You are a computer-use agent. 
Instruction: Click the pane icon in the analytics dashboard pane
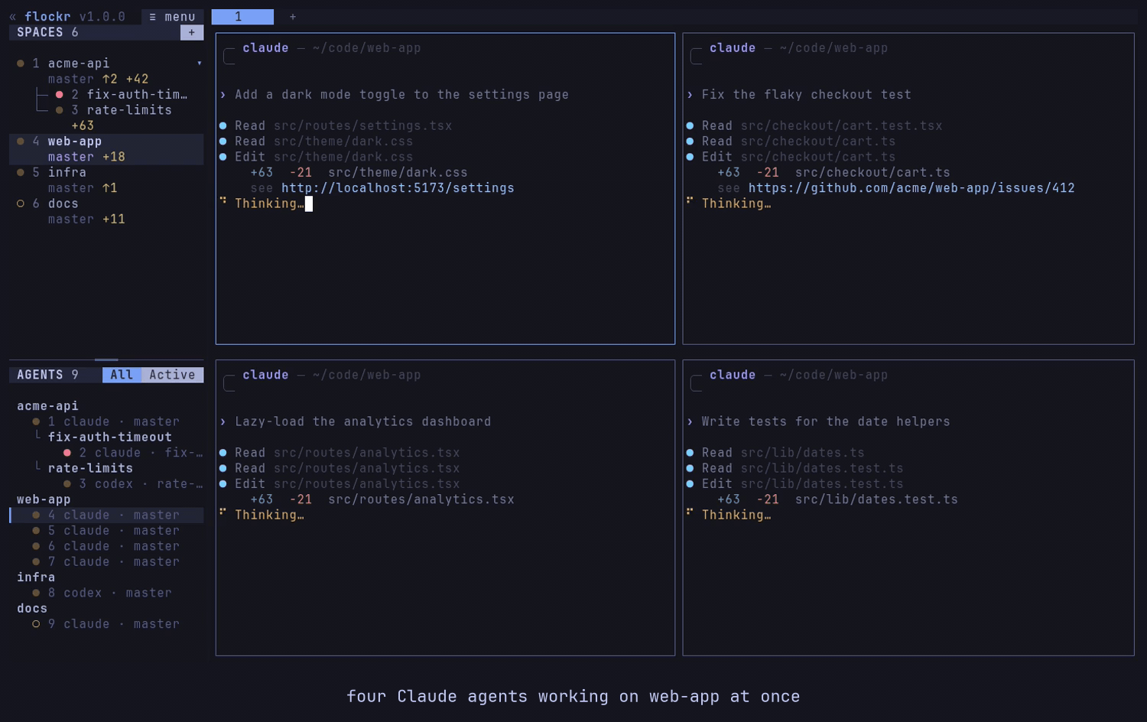coord(229,383)
